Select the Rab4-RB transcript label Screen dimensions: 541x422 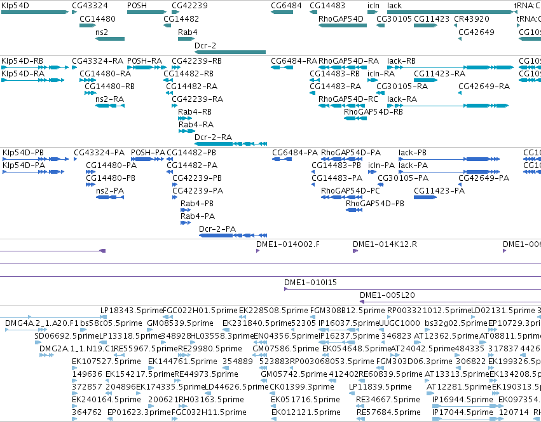[195, 112]
